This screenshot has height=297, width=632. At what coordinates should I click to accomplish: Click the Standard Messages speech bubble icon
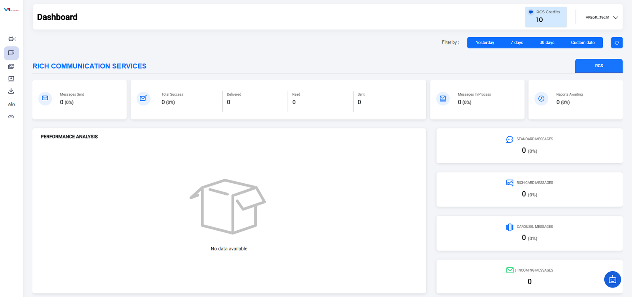coord(510,139)
